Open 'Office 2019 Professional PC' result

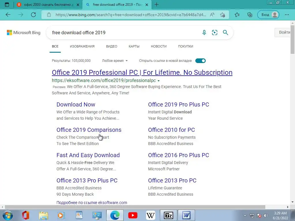pos(142,73)
